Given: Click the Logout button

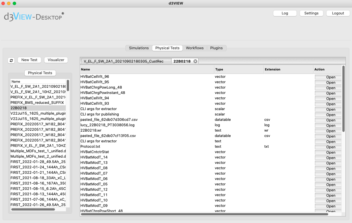Looking at the screenshot, I should pos(338,13).
